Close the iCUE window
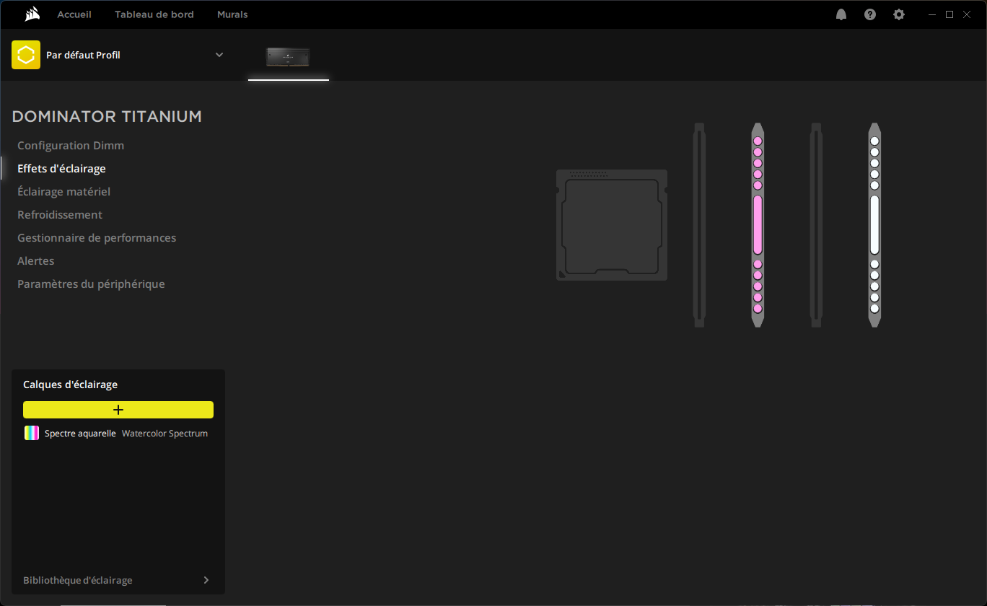This screenshot has width=987, height=606. coord(967,14)
